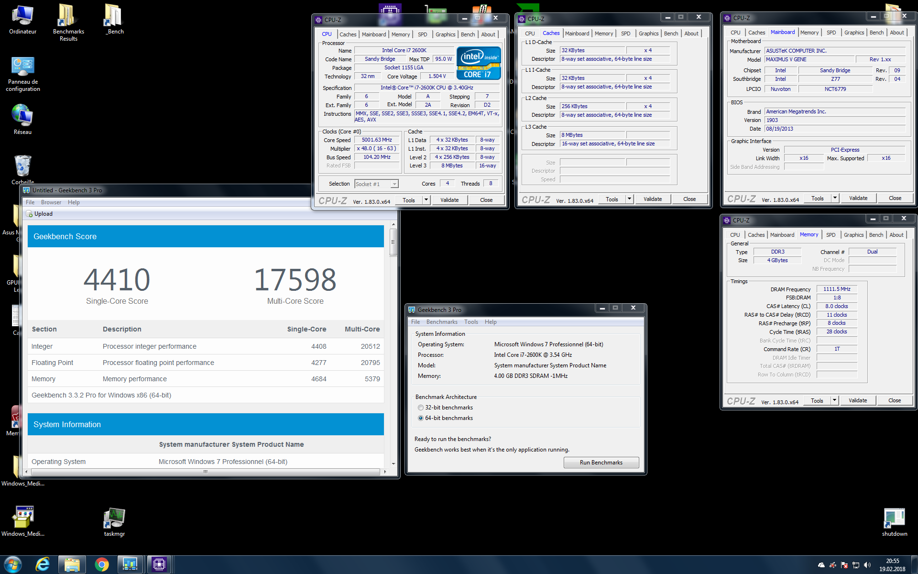Click the network tray icon

click(856, 565)
